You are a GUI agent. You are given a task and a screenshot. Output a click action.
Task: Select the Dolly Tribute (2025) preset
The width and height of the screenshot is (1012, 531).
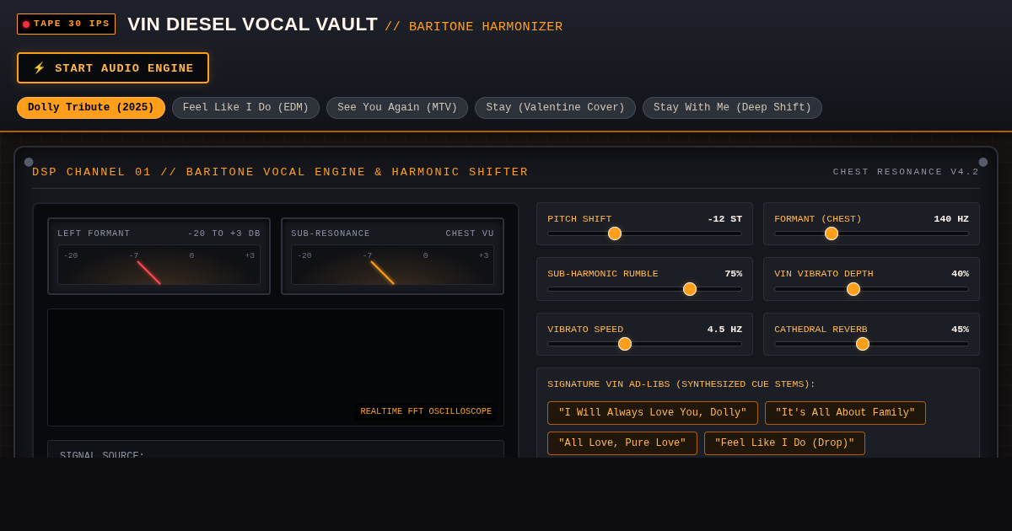(x=91, y=108)
